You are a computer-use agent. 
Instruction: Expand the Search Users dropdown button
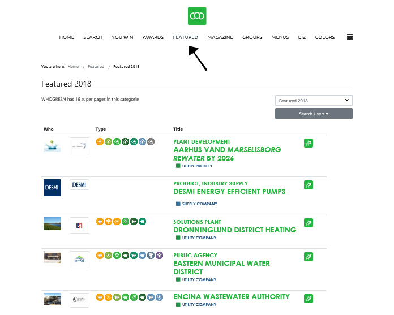(x=314, y=114)
